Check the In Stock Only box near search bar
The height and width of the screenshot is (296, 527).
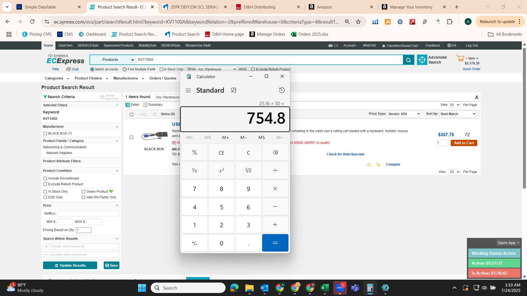coord(161,69)
